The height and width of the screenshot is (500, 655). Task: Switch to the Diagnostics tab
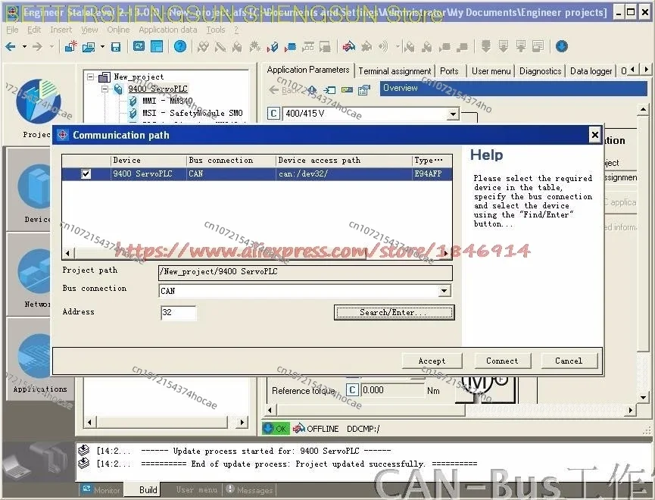pos(540,71)
